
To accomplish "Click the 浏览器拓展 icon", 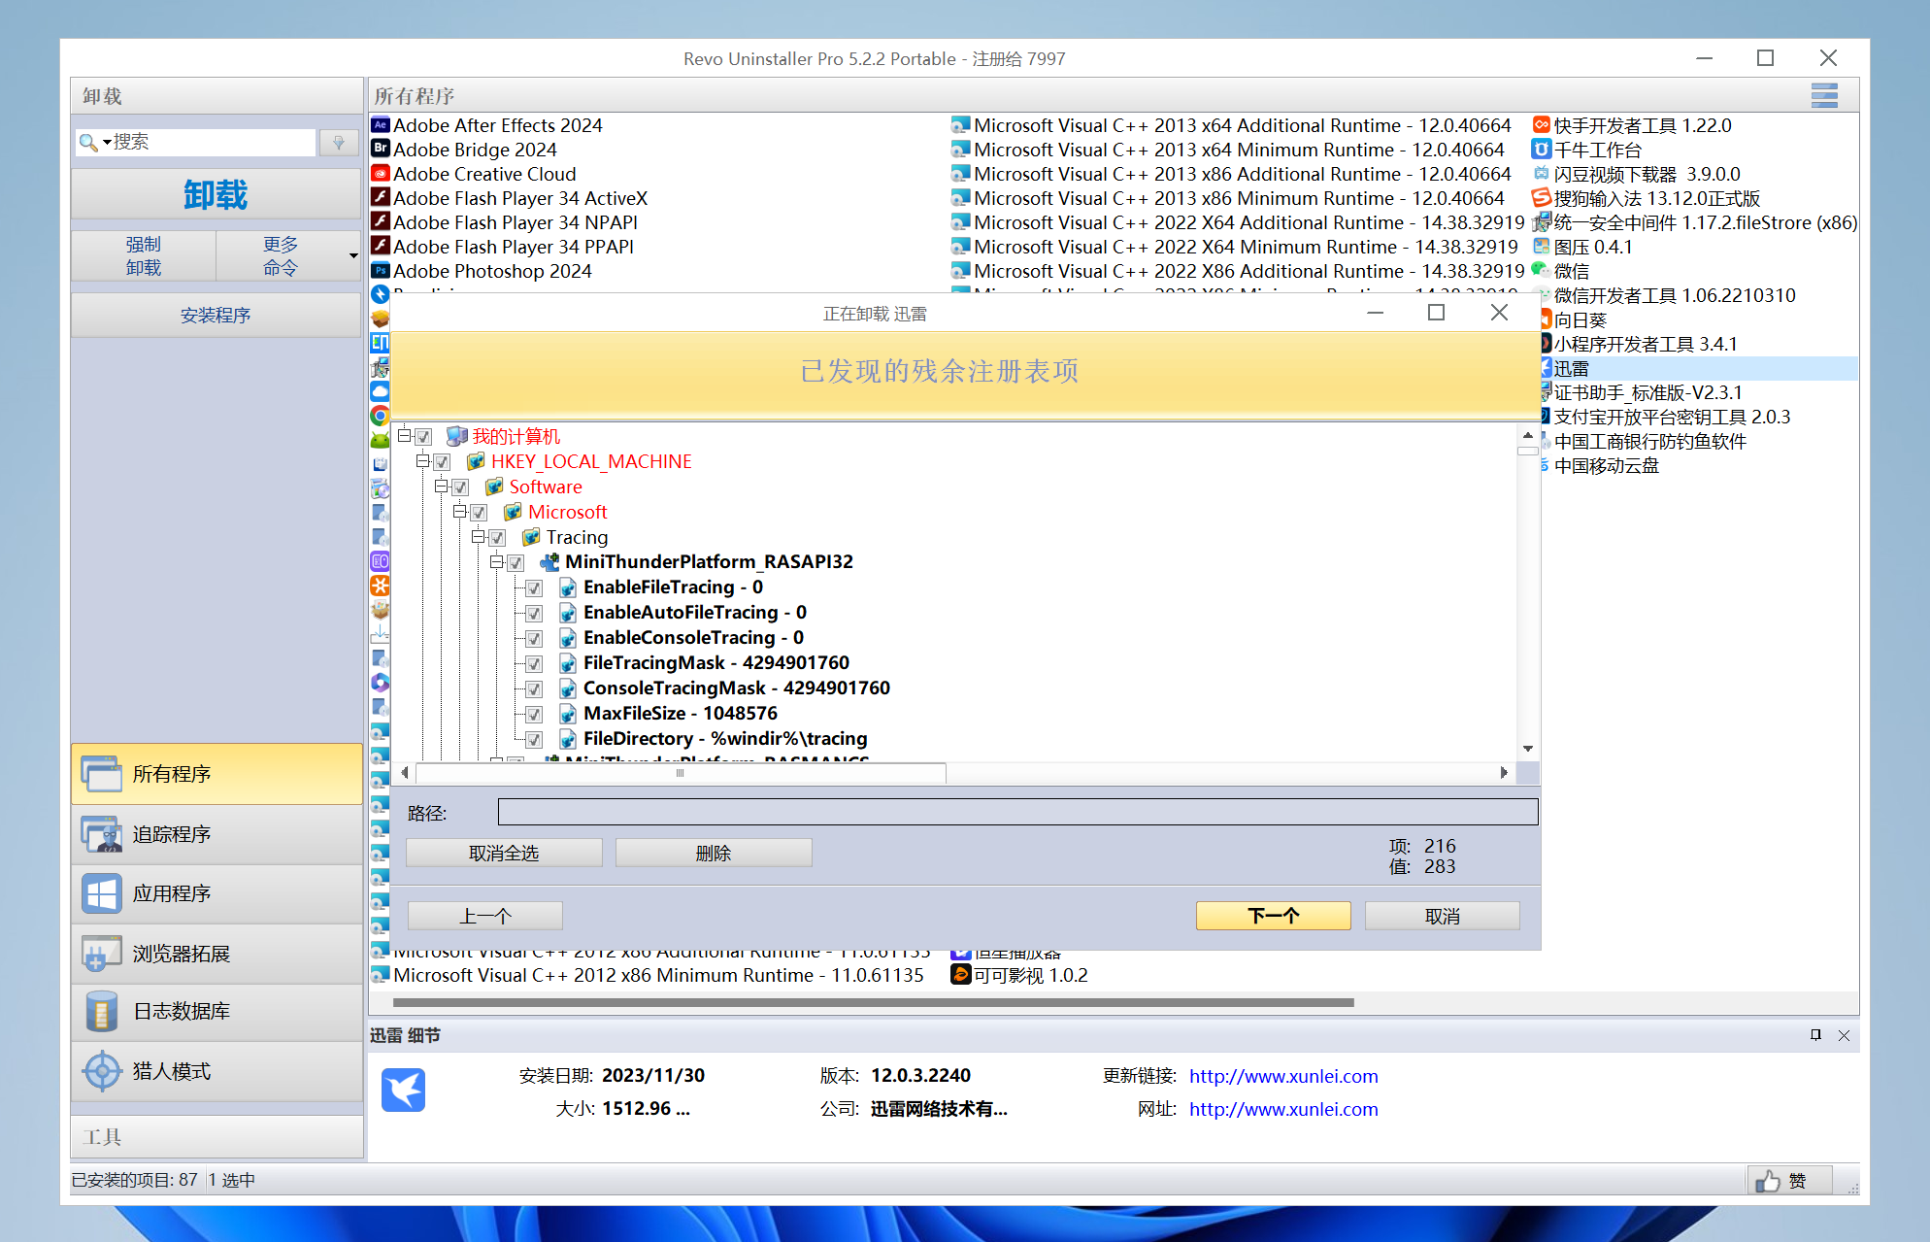I will [x=103, y=954].
